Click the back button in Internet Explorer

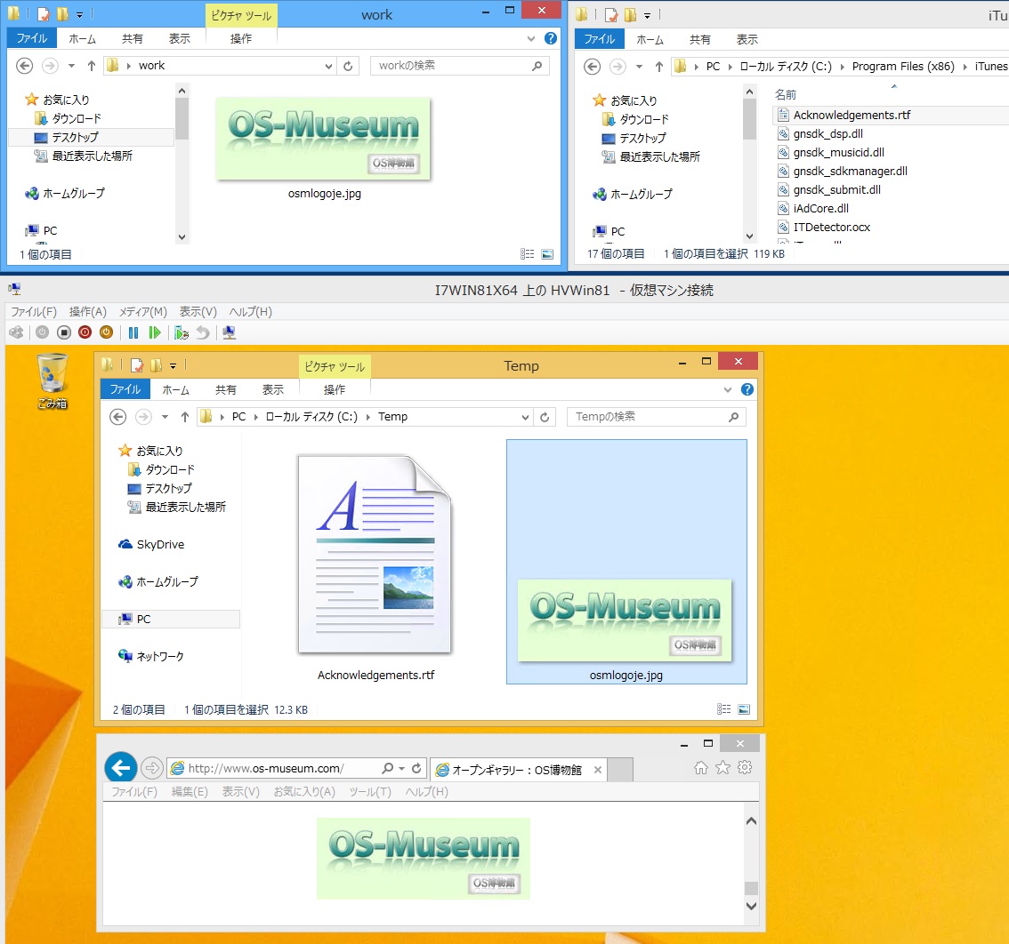(x=120, y=767)
